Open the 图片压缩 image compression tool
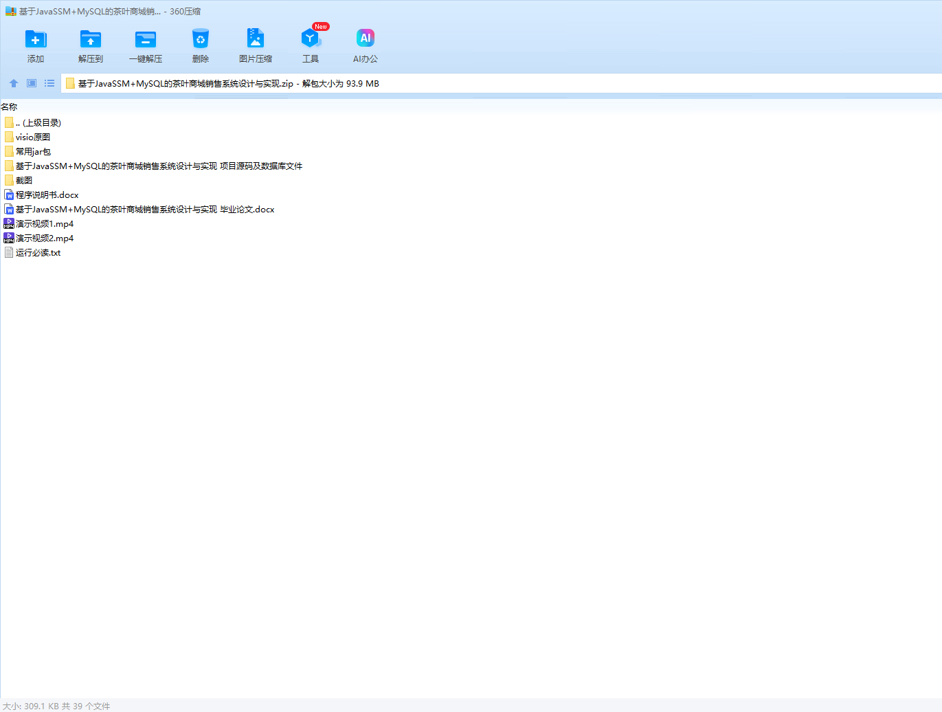This screenshot has height=712, width=942. 256,38
